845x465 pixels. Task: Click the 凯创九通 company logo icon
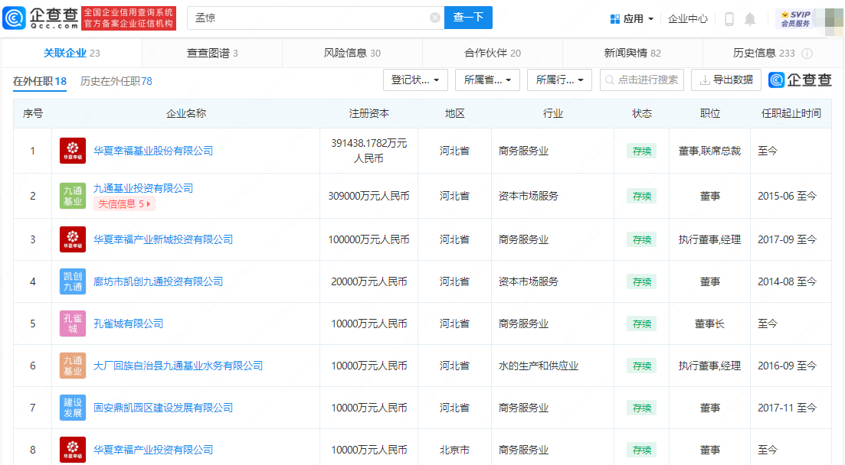pyautogui.click(x=73, y=281)
